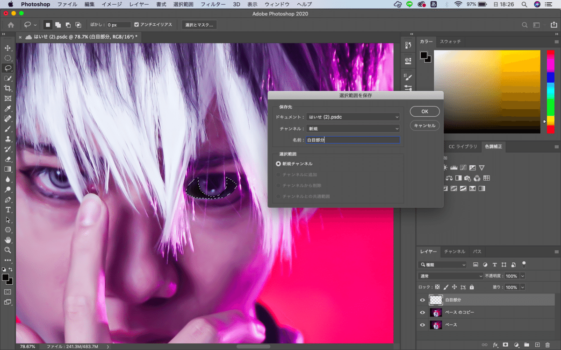Open the 通常 blend mode dropdown
The height and width of the screenshot is (350, 561).
(x=451, y=276)
